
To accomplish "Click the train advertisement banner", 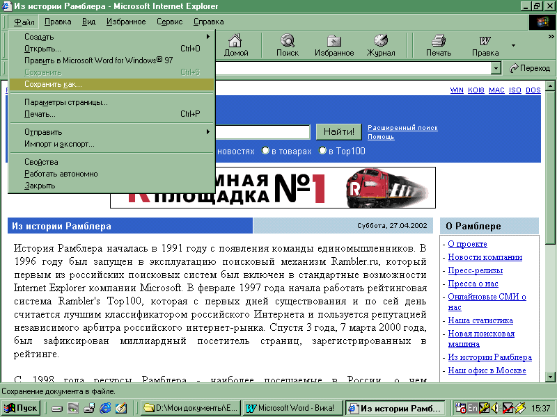I will pyautogui.click(x=325, y=188).
